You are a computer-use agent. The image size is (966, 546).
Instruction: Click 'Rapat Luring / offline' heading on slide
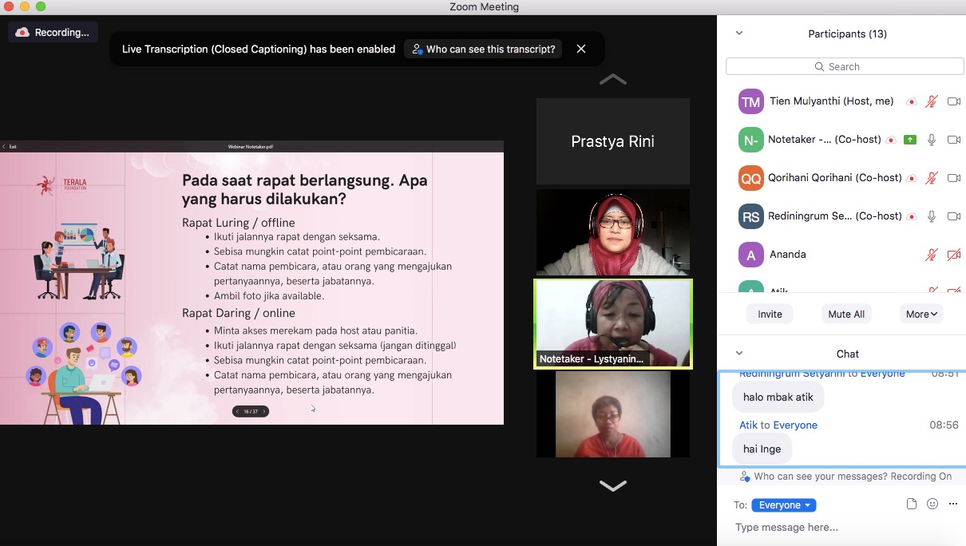point(238,222)
